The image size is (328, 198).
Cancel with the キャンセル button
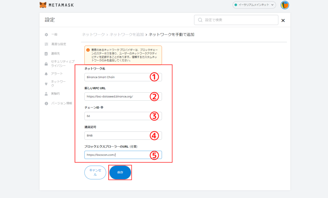[x=95, y=172]
